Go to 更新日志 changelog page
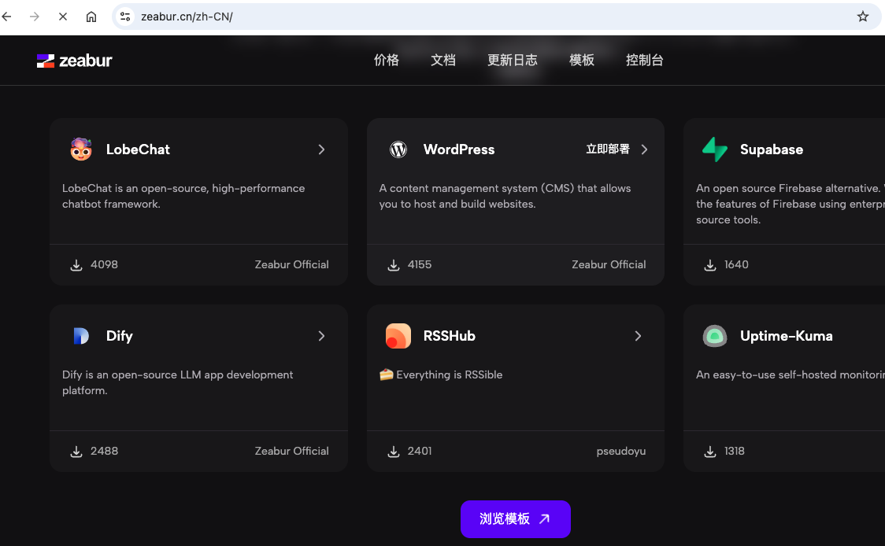This screenshot has height=546, width=885. pos(513,61)
